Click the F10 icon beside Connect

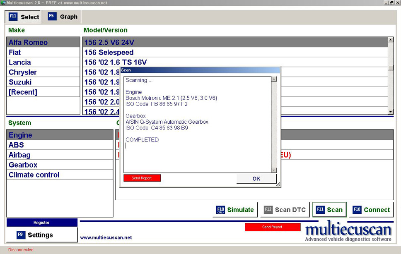point(357,210)
